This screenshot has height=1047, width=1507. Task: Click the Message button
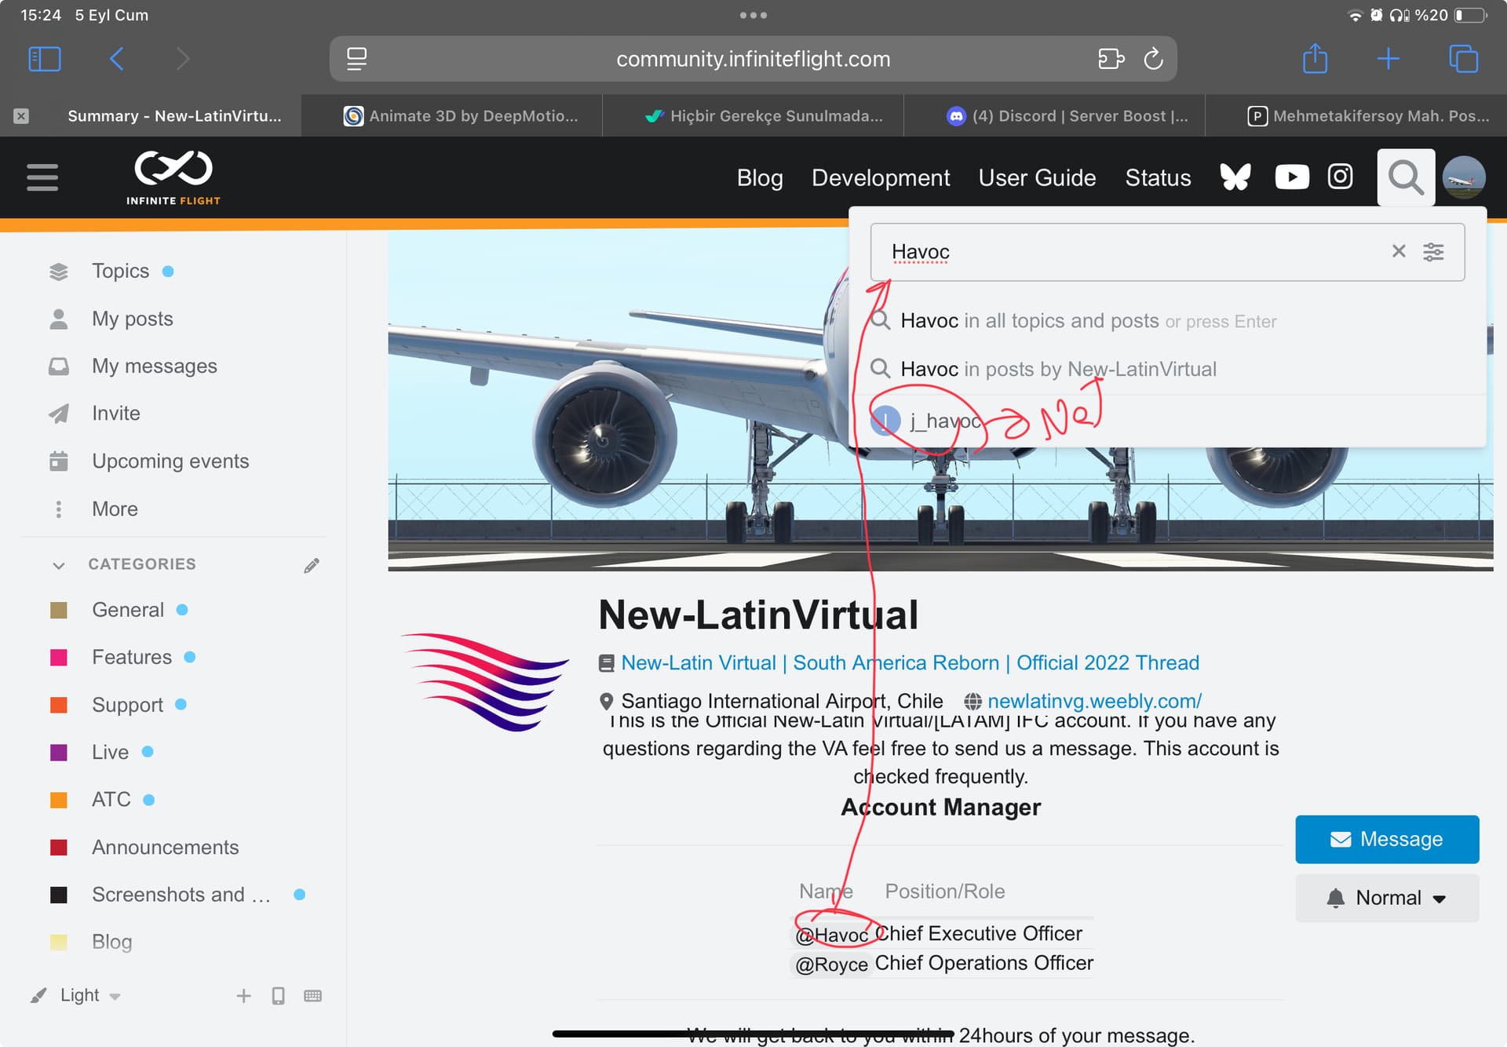[x=1387, y=839]
